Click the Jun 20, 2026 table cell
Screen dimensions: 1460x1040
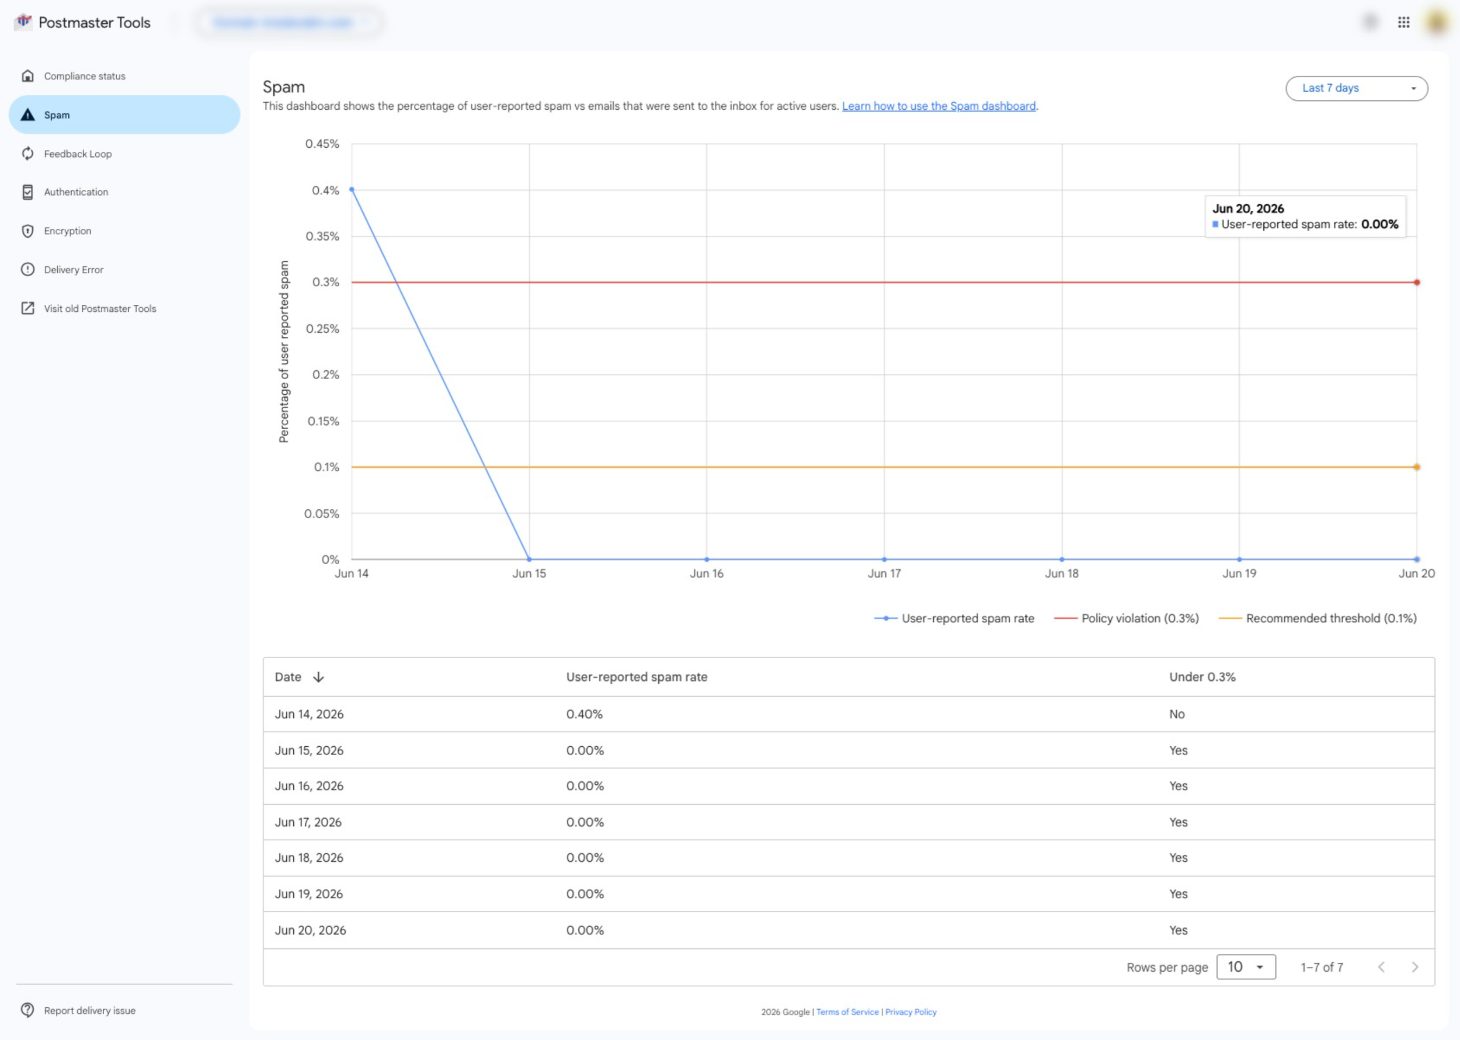pyautogui.click(x=311, y=930)
